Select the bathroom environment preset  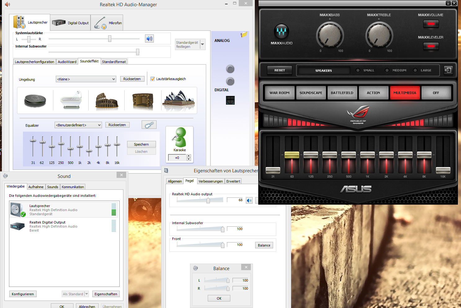[71, 100]
